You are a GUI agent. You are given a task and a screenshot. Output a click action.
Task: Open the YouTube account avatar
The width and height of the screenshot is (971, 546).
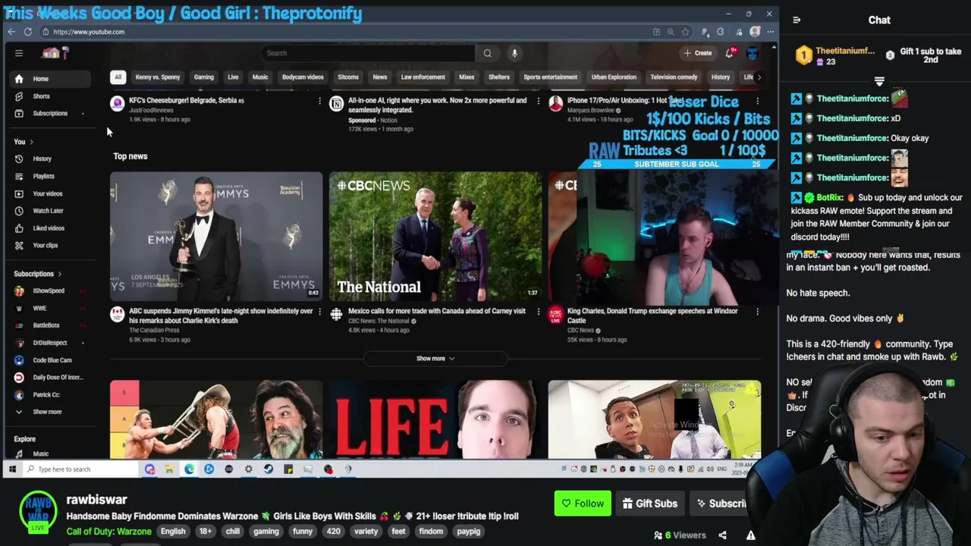pos(753,53)
